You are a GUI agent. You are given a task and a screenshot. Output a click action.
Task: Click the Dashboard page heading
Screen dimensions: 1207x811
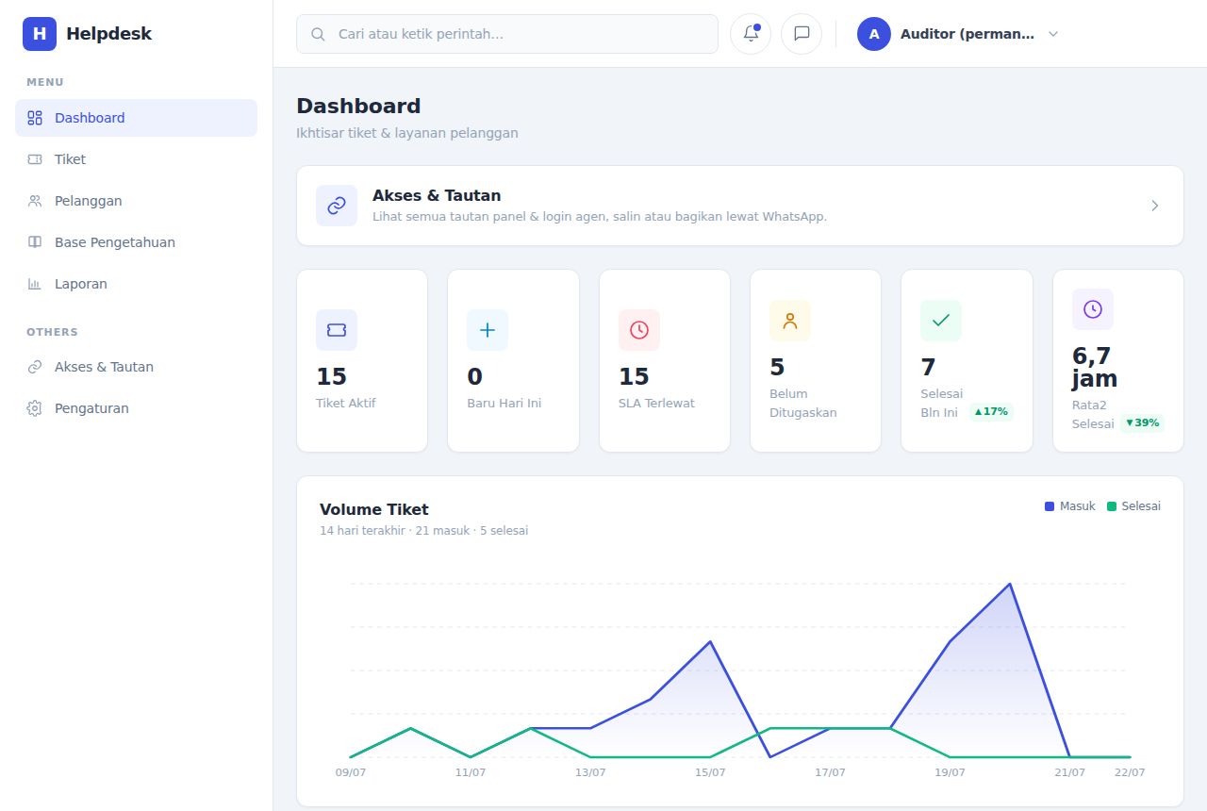(x=358, y=106)
